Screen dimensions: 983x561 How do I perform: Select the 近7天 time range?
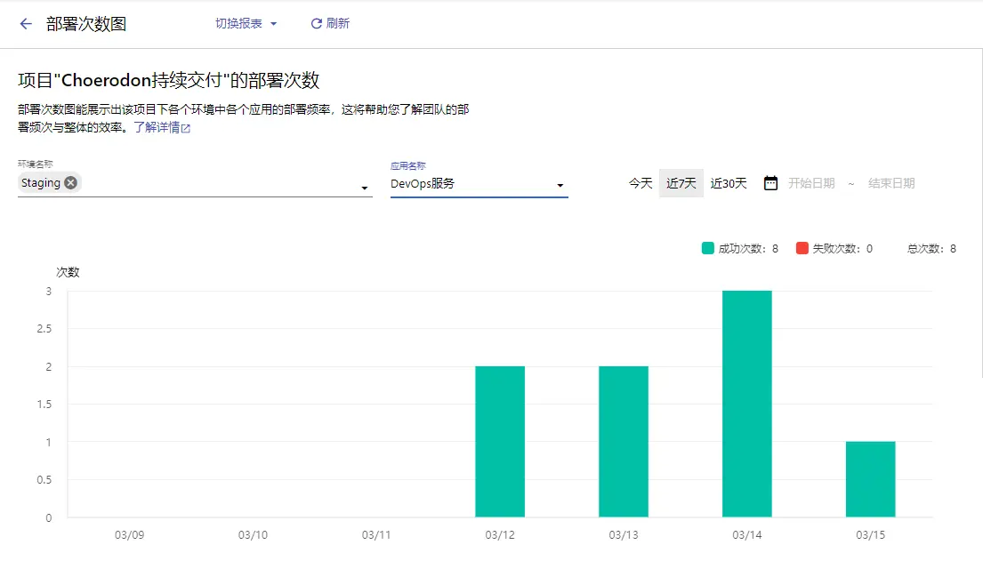pos(681,183)
